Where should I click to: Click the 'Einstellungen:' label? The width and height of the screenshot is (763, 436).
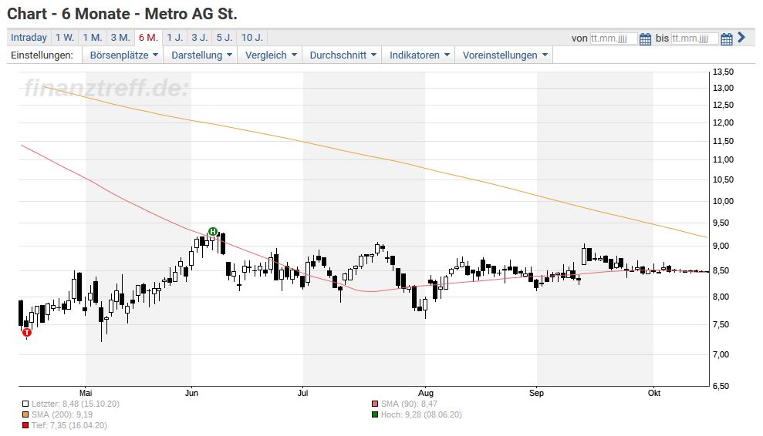coord(42,55)
